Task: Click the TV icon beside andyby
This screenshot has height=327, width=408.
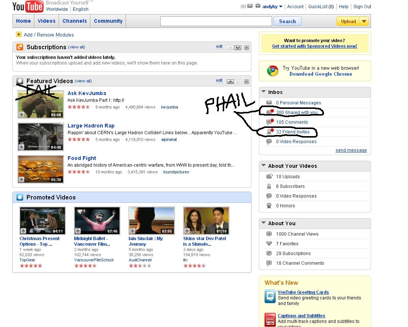Action: coord(258,6)
